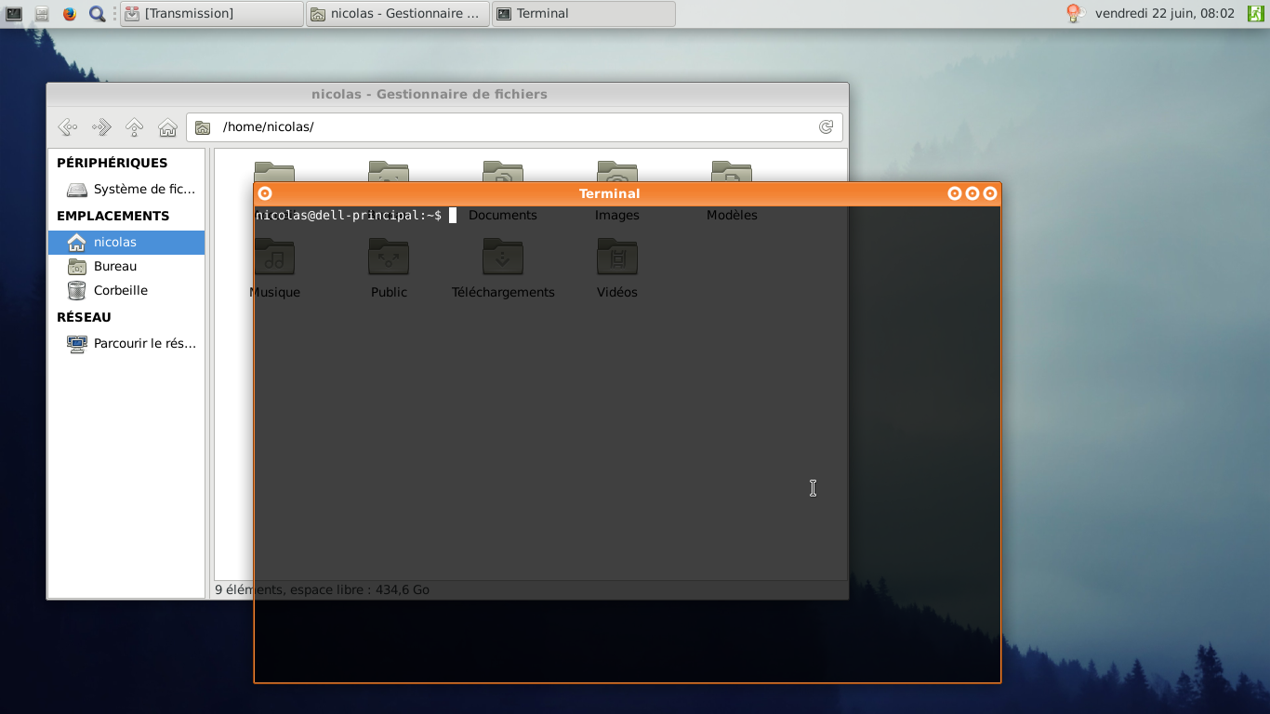Viewport: 1270px width, 714px height.
Task: Click the nicolas@dell-principal prompt in the terminal
Action: click(x=349, y=216)
